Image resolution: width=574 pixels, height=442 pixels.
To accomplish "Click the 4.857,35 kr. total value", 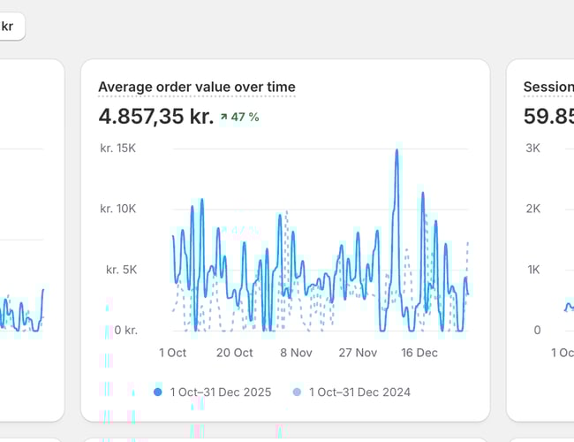I will (x=155, y=116).
